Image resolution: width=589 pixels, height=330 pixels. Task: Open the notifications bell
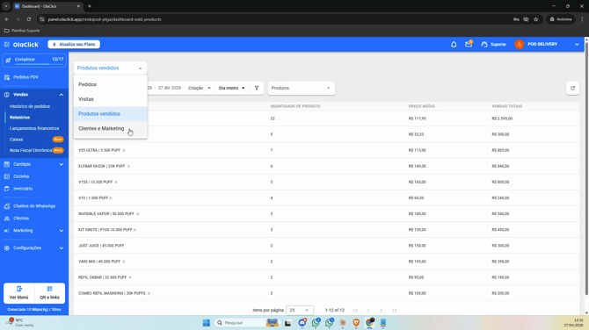coord(454,44)
